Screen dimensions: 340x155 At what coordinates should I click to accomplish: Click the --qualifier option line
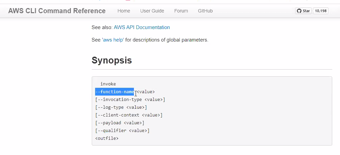point(122,131)
